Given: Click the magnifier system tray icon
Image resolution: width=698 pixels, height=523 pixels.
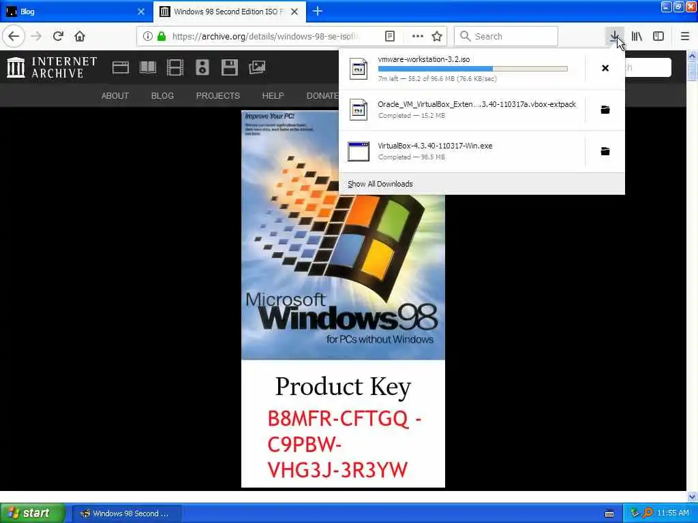Looking at the screenshot, I should [x=648, y=513].
